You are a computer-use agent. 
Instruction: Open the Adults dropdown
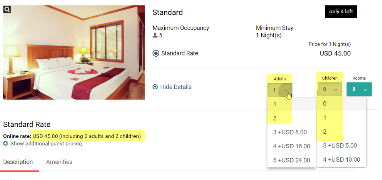point(280,90)
